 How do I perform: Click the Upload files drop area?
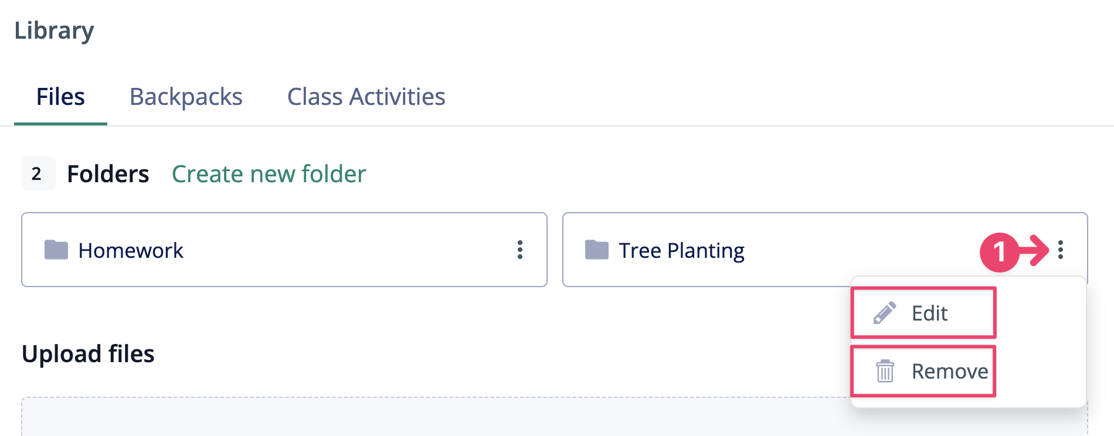554,417
